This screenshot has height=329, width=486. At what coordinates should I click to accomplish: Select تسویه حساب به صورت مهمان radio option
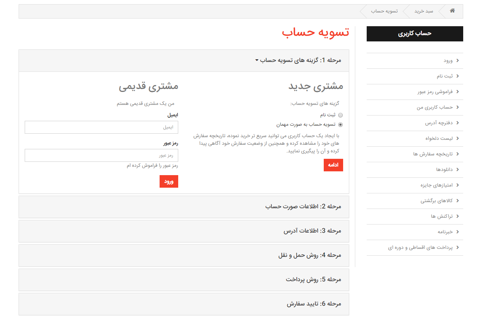pos(340,124)
